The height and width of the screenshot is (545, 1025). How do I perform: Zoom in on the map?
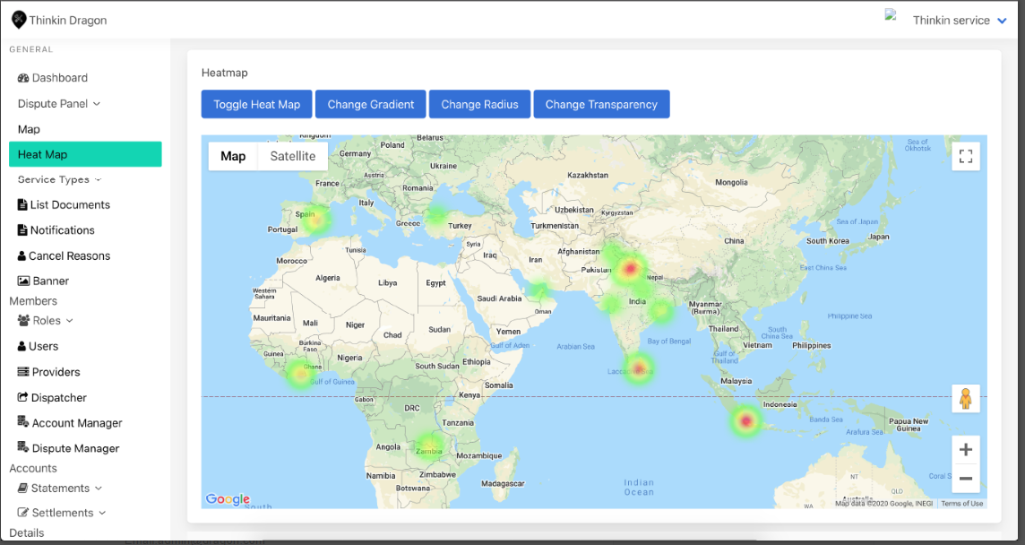[x=965, y=450]
